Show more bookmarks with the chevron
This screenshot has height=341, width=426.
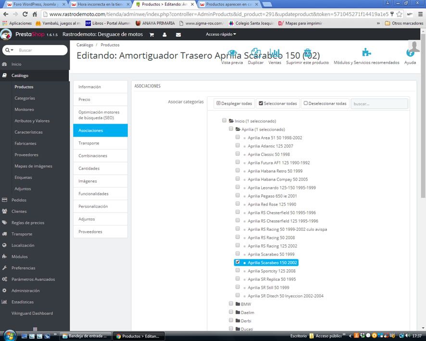click(x=378, y=24)
